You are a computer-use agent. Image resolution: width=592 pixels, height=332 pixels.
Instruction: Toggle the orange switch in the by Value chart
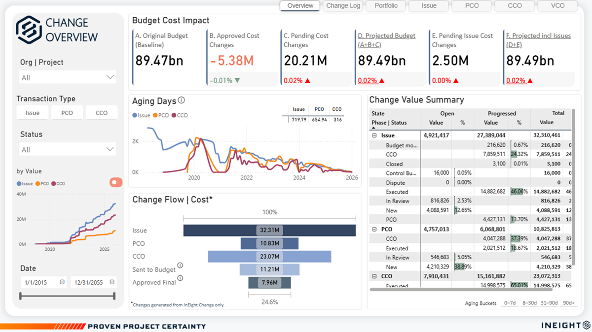[116, 182]
